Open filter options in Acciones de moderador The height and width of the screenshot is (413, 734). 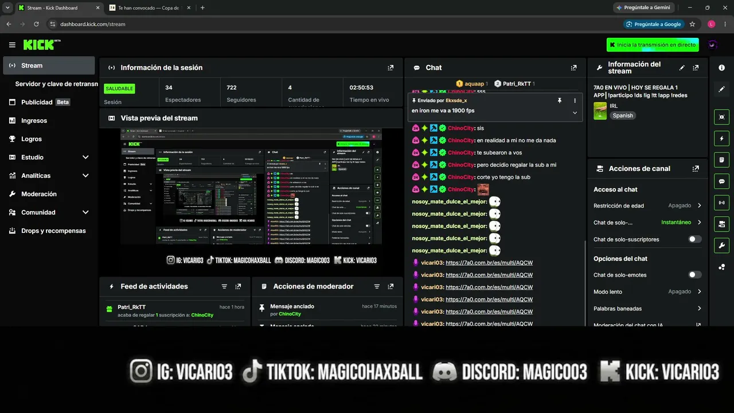click(x=377, y=286)
